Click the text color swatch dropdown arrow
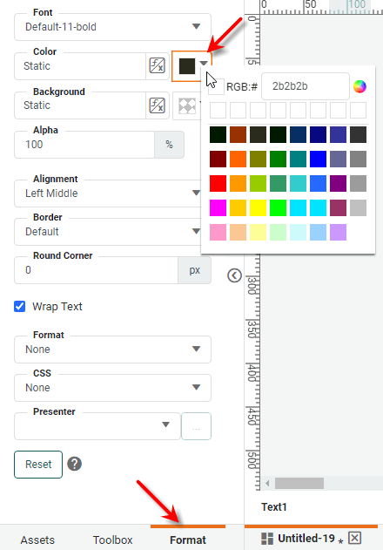Image resolution: width=383 pixels, height=550 pixels. click(x=204, y=63)
